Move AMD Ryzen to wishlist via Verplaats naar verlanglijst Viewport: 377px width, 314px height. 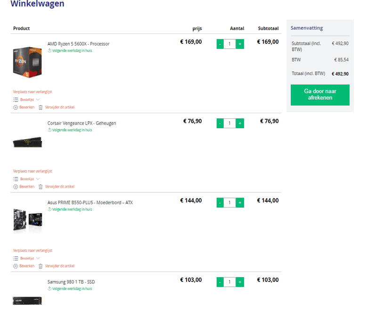pyautogui.click(x=32, y=92)
